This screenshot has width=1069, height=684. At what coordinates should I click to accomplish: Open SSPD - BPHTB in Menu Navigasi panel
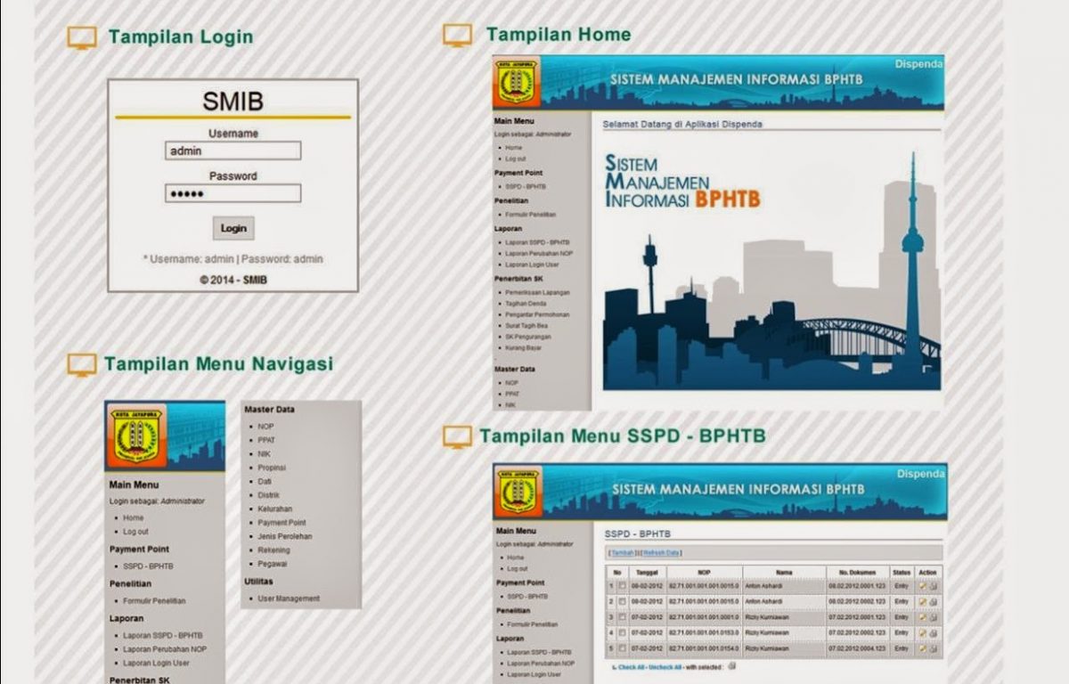(148, 566)
